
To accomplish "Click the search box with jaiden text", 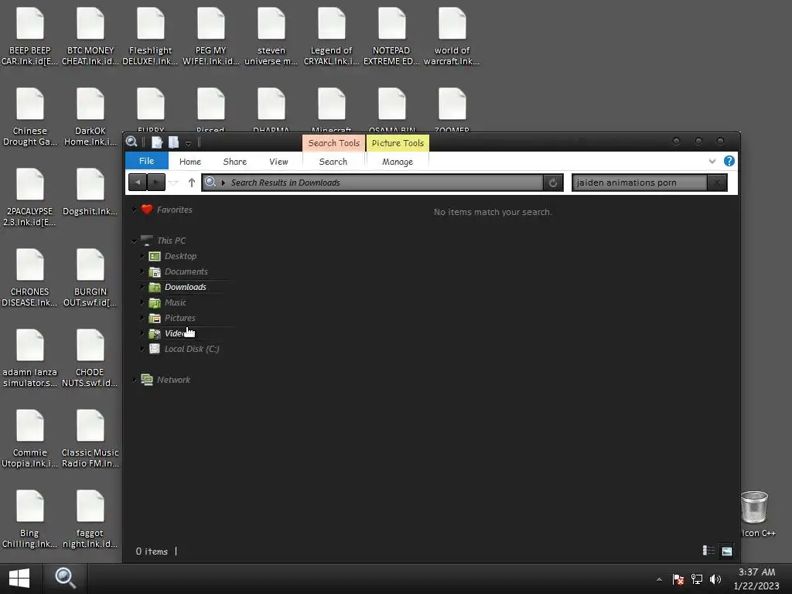I will (x=639, y=183).
